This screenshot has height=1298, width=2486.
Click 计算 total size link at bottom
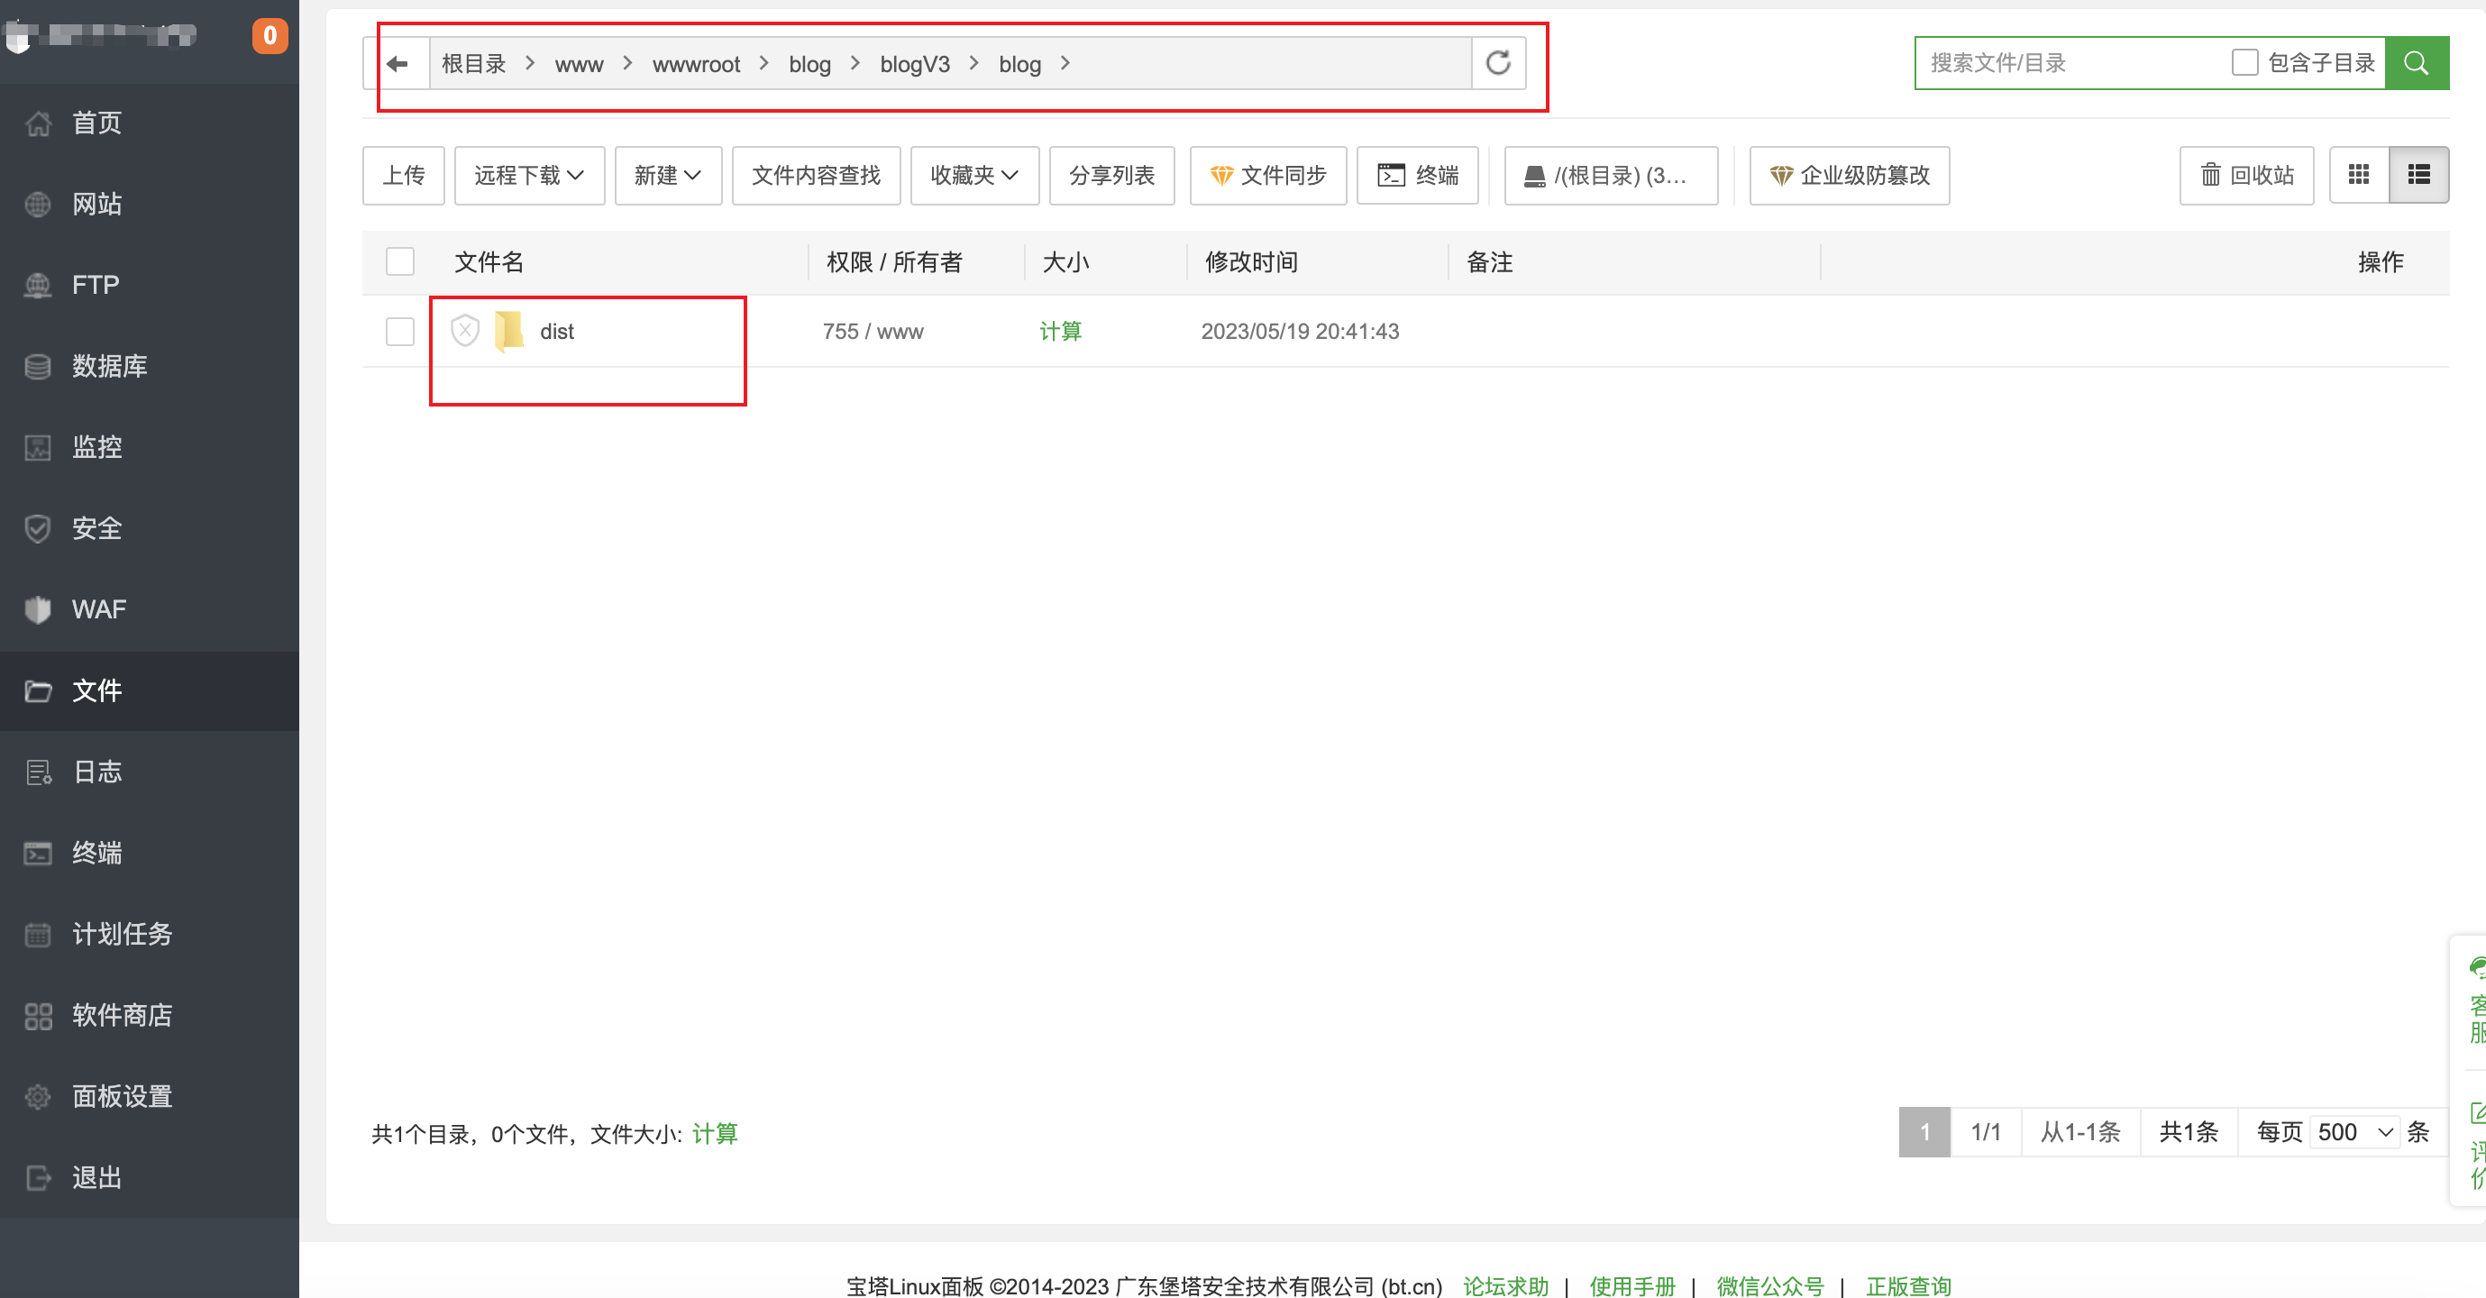tap(715, 1134)
